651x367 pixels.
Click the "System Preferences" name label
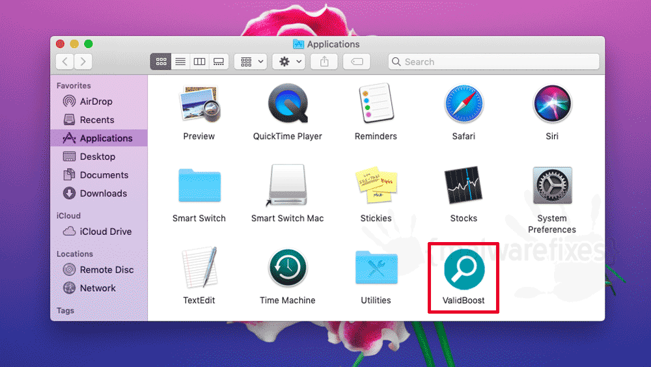[x=552, y=224]
